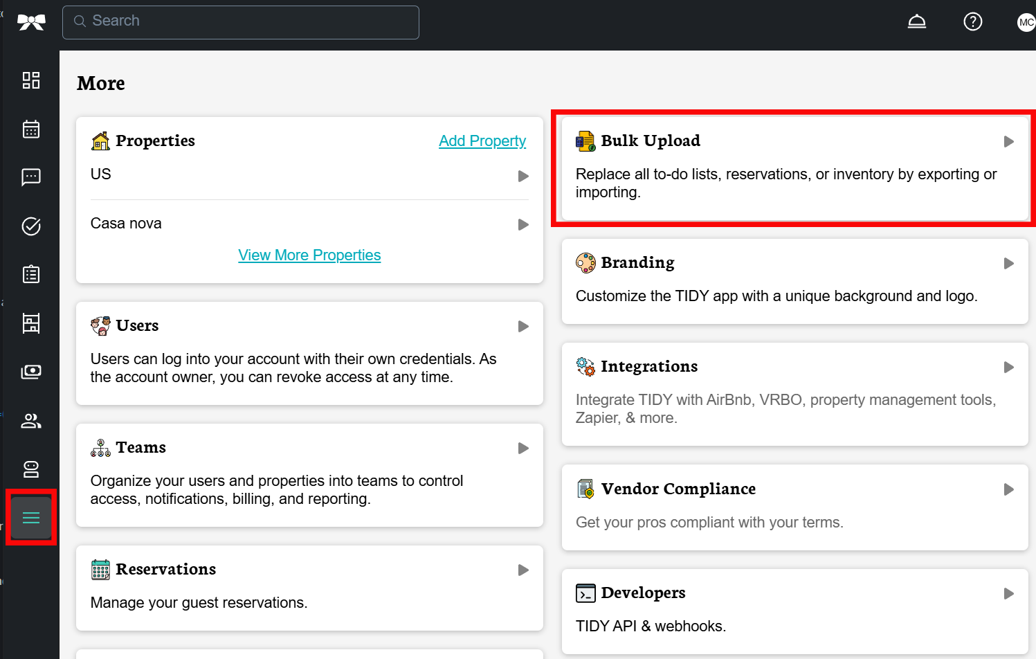Expand the US property arrow

click(523, 177)
